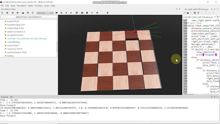220x124 pixels.
Task: Pause the running simulation
Action: 71,13
